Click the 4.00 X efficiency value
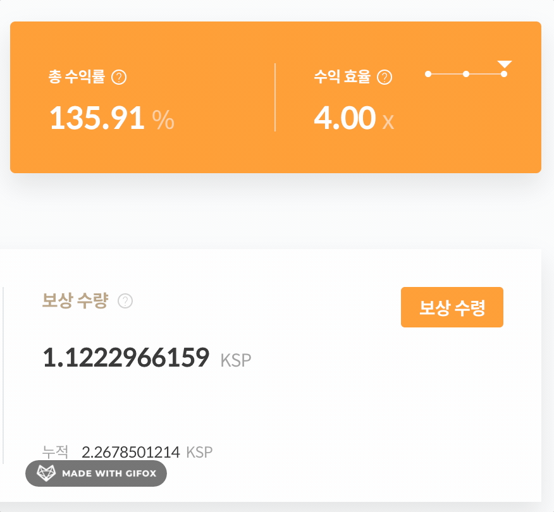Image resolution: width=554 pixels, height=512 pixels. [x=348, y=118]
